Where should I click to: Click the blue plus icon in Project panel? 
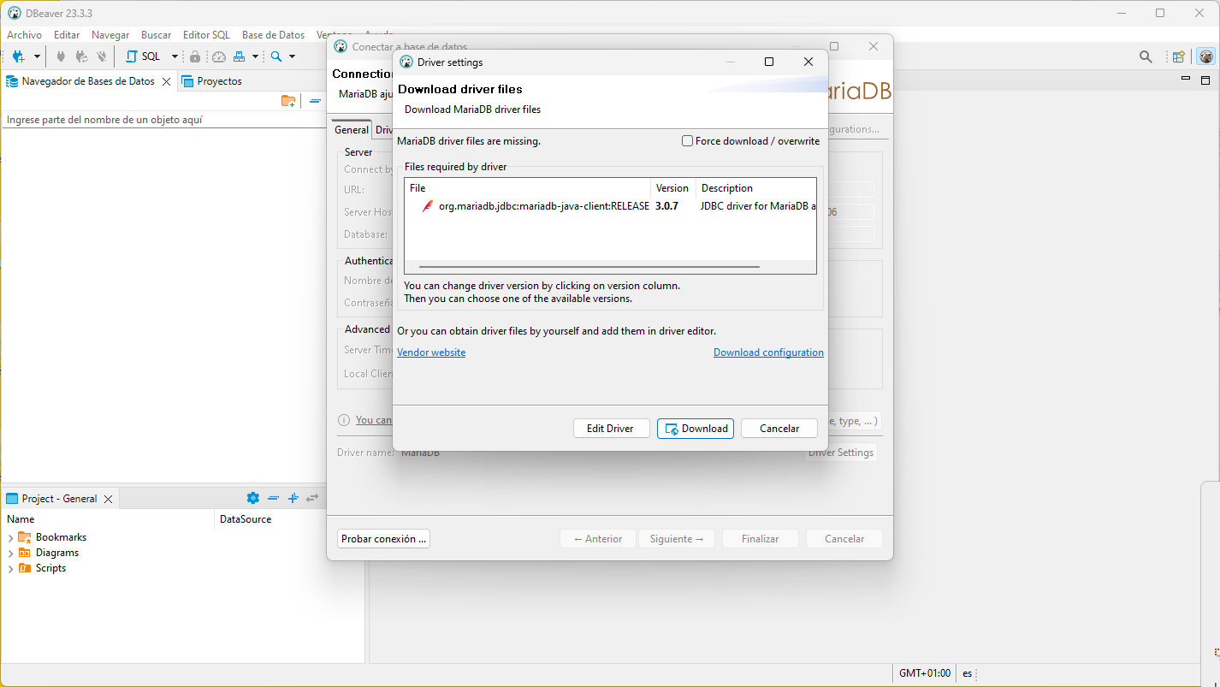click(293, 498)
